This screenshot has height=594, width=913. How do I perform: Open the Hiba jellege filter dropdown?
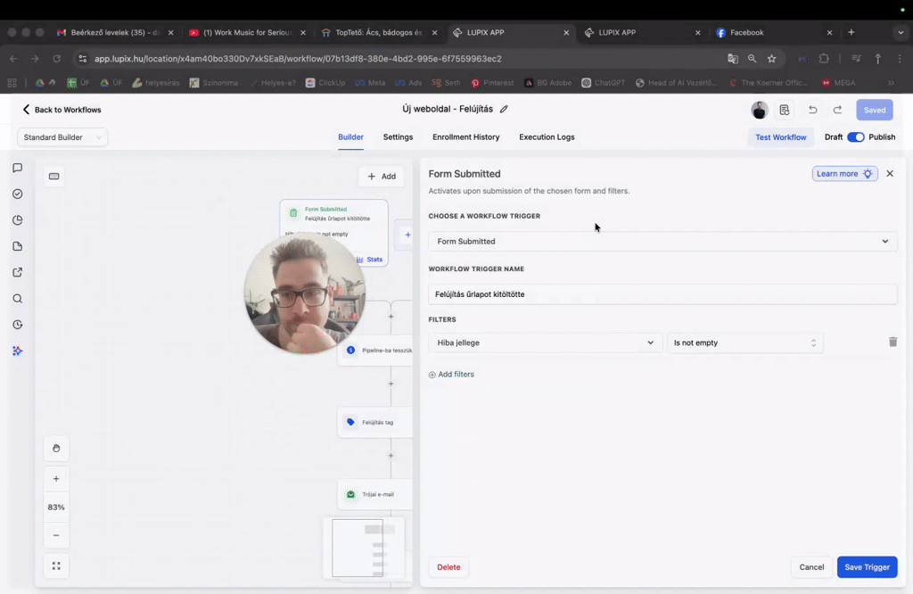coord(545,342)
